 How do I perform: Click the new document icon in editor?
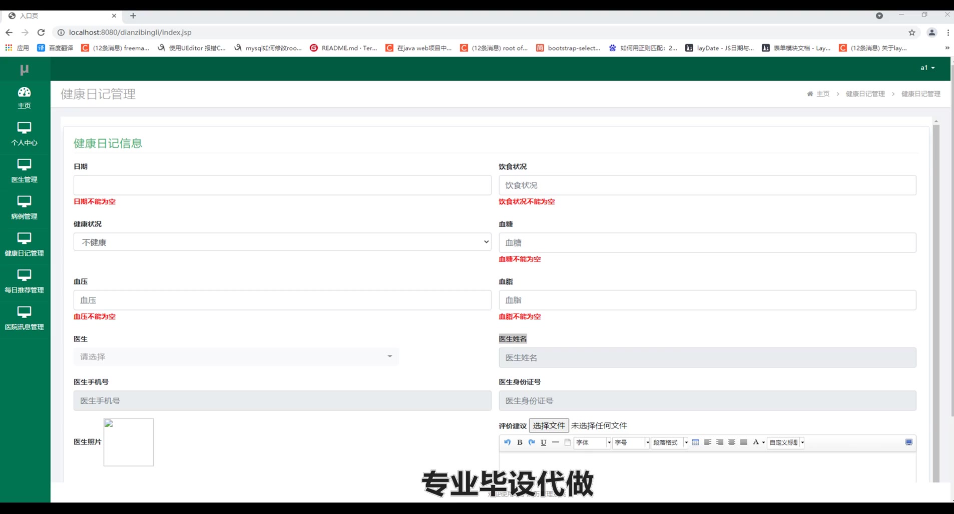pos(568,442)
